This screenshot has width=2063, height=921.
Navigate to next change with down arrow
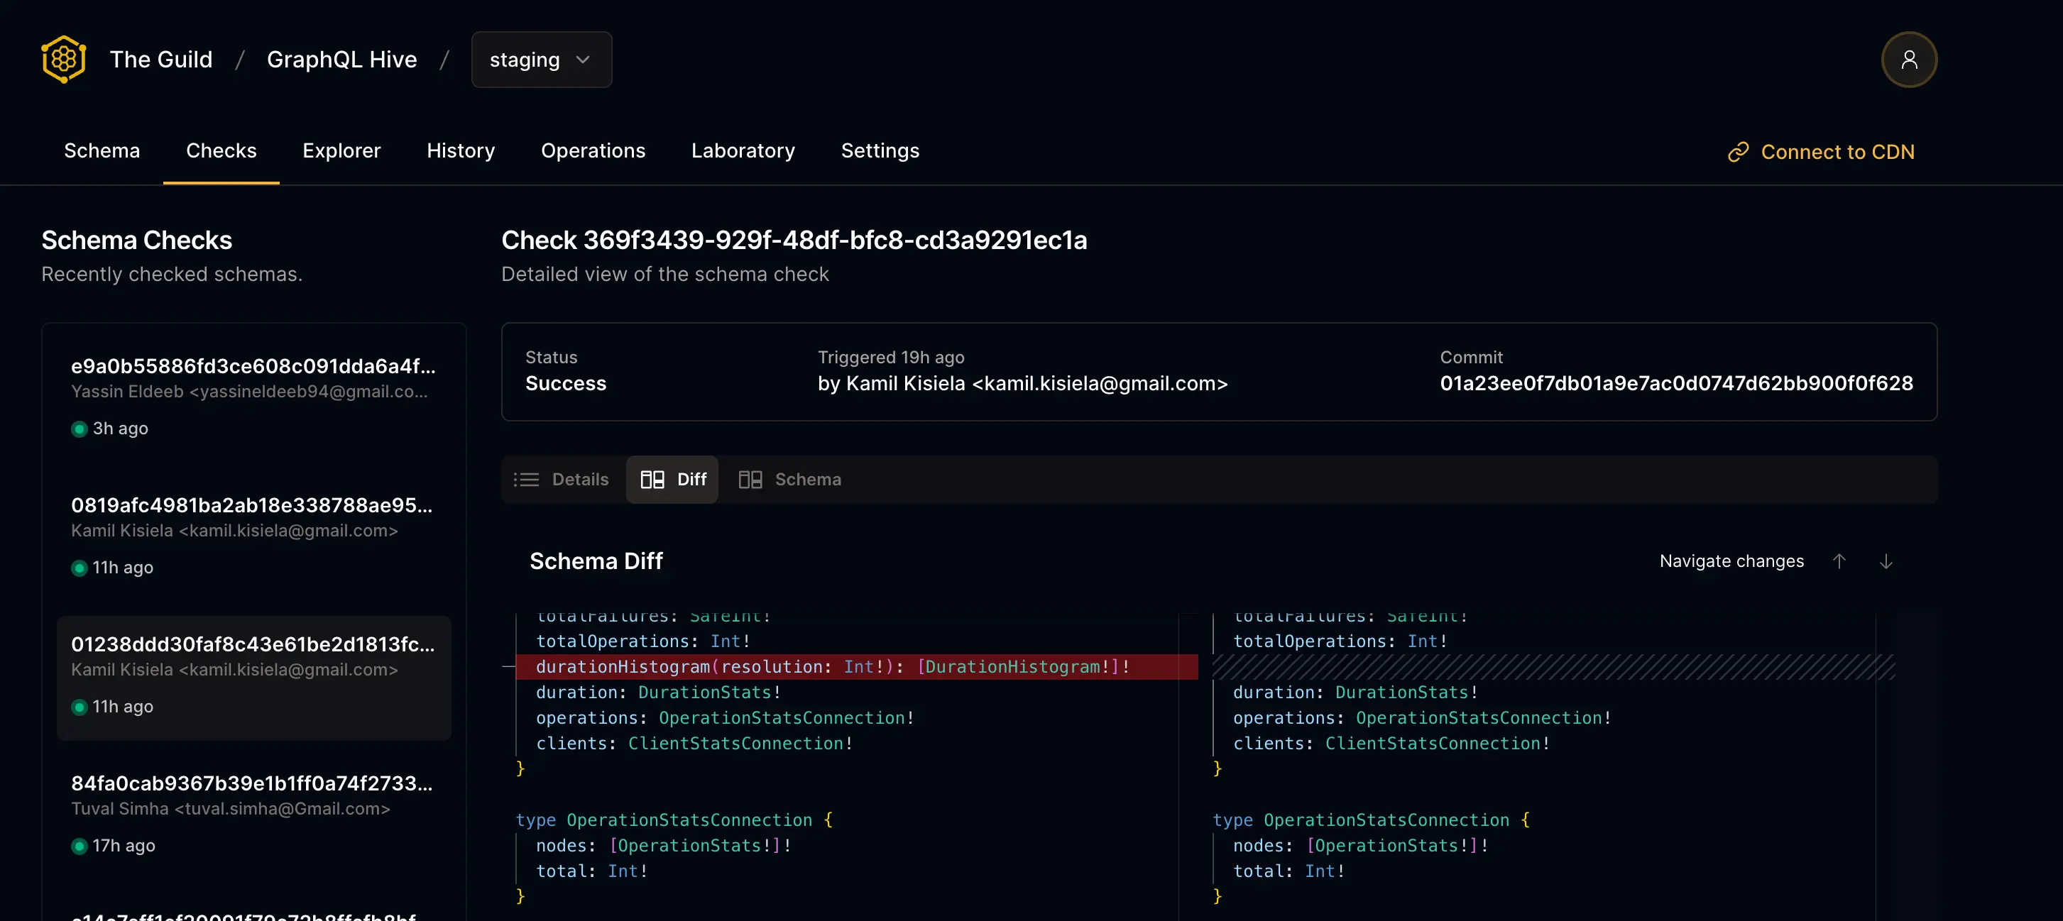[1886, 561]
